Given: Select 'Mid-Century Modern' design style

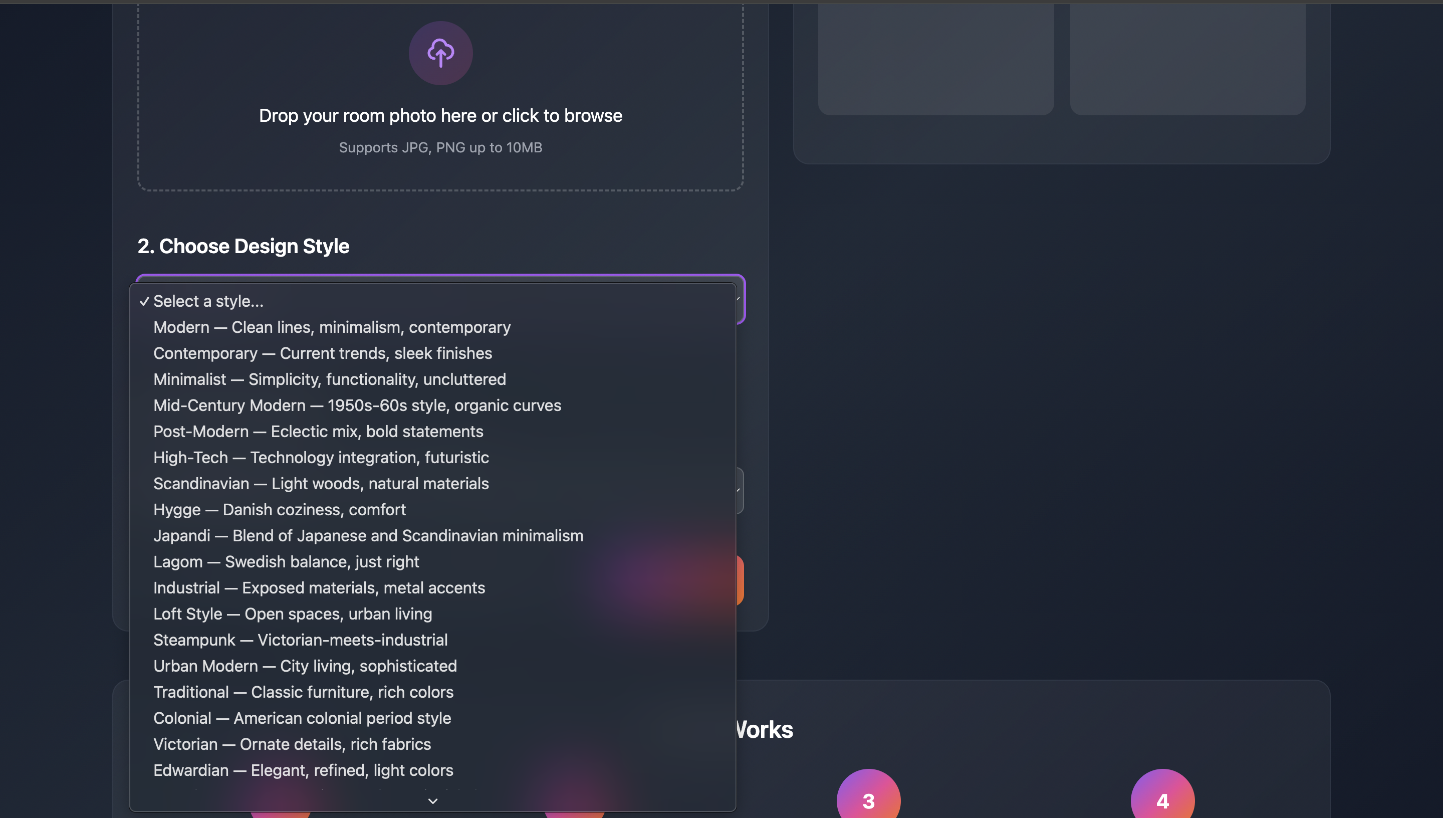Looking at the screenshot, I should tap(357, 405).
